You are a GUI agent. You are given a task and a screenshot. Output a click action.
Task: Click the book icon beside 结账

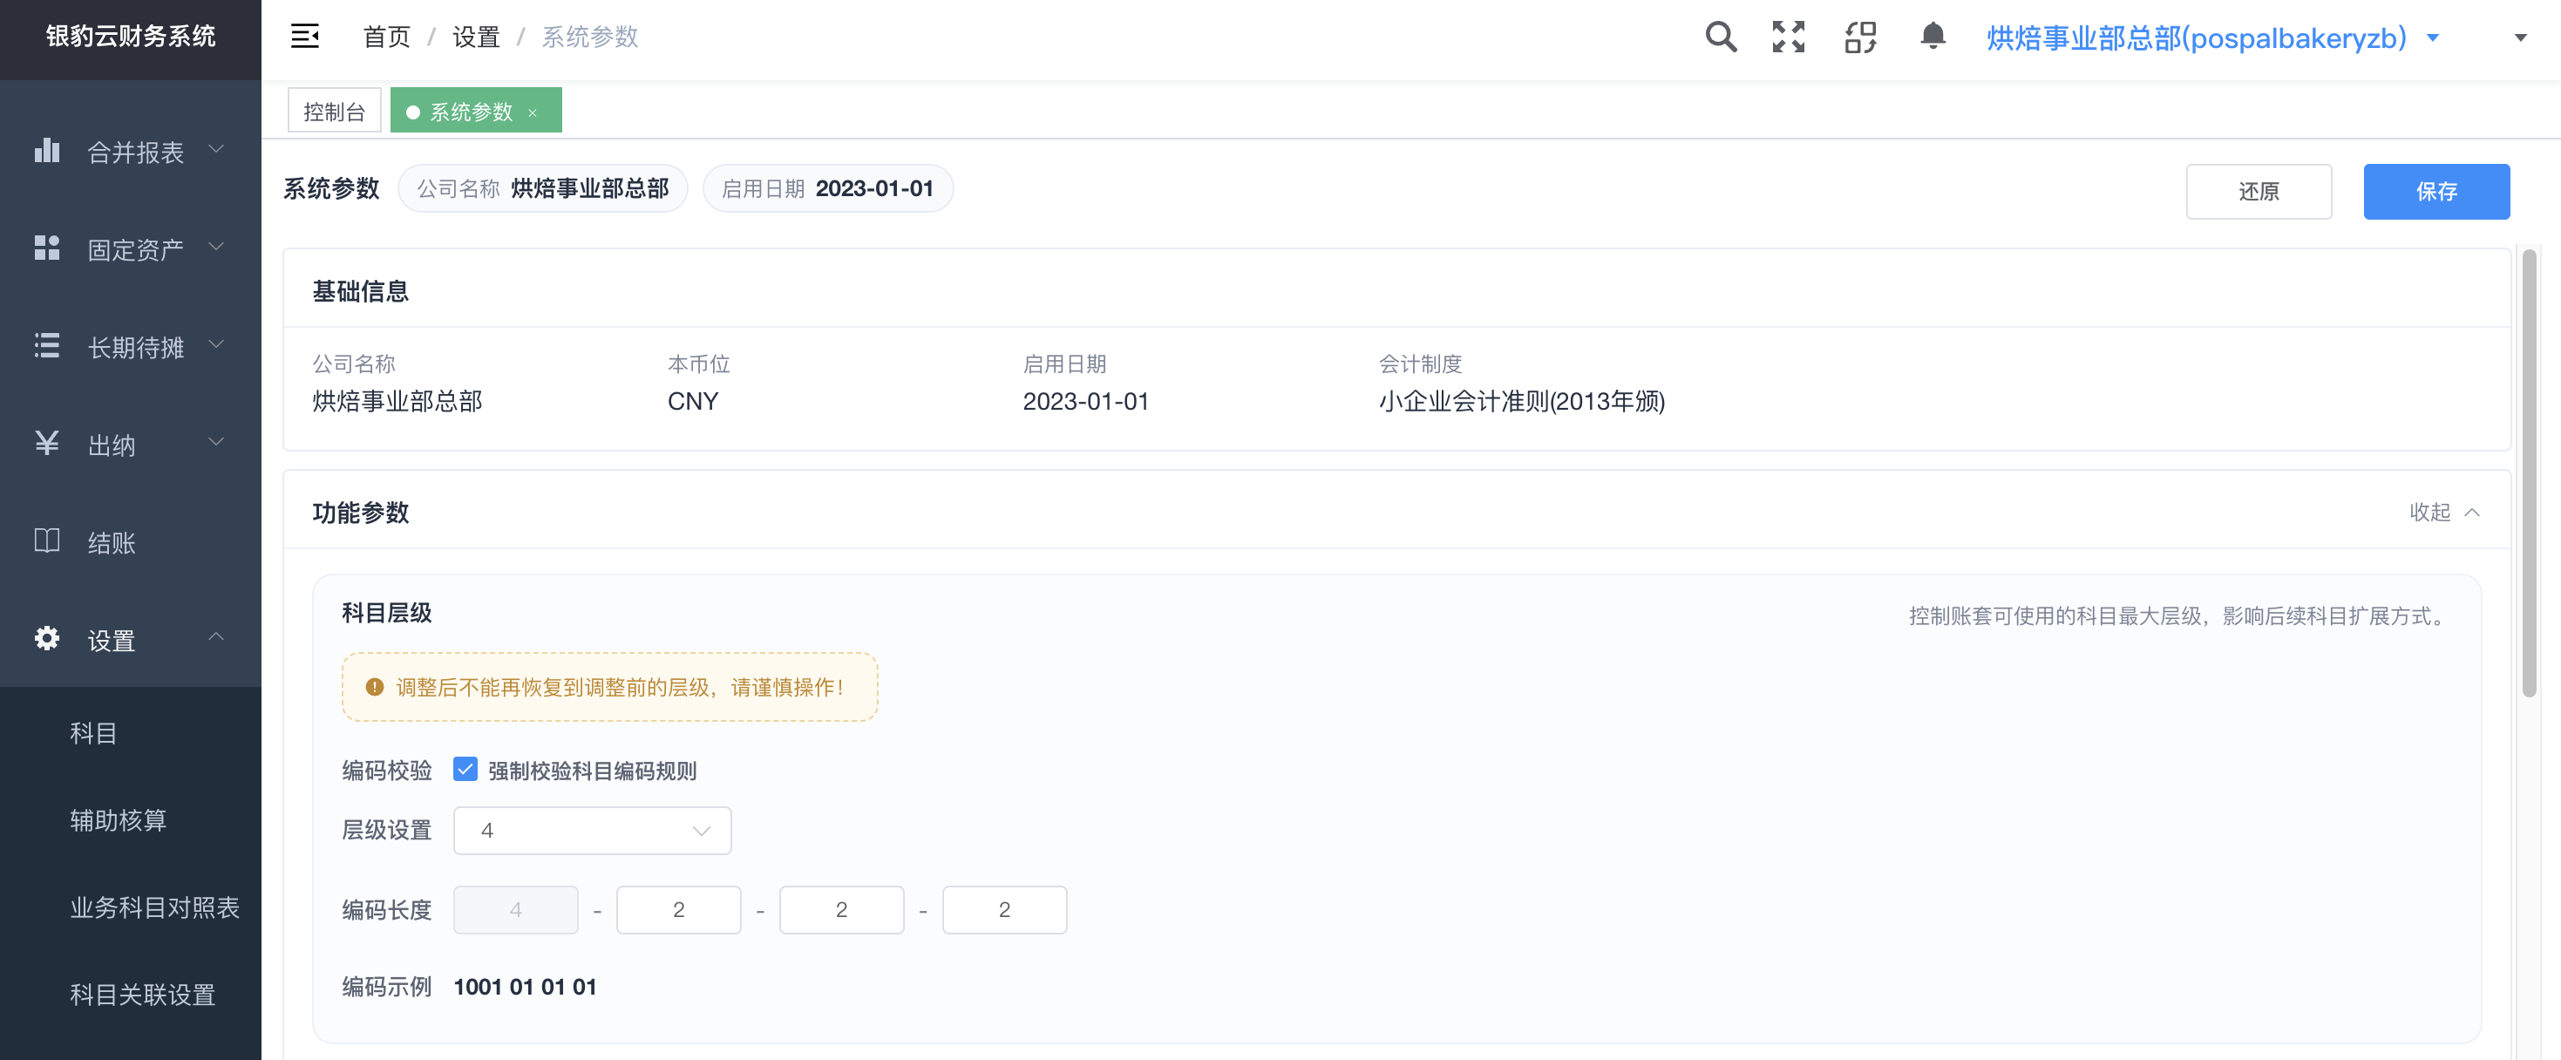(47, 540)
